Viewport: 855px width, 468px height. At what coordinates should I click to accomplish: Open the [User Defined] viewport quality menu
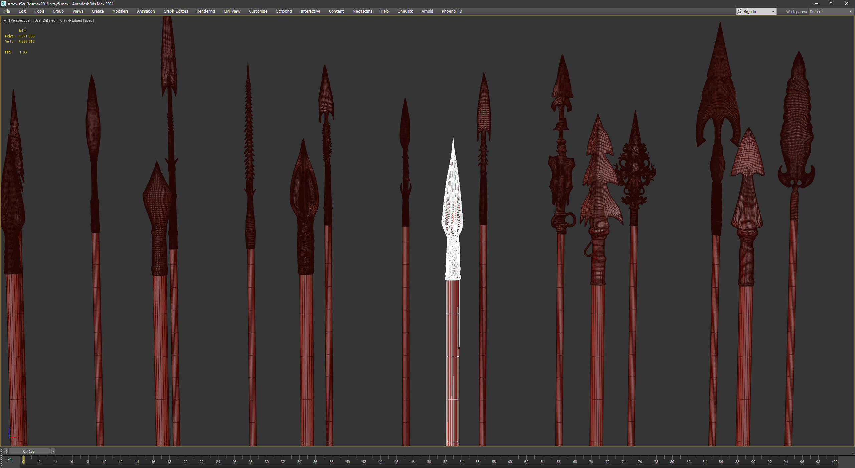[x=45, y=20]
